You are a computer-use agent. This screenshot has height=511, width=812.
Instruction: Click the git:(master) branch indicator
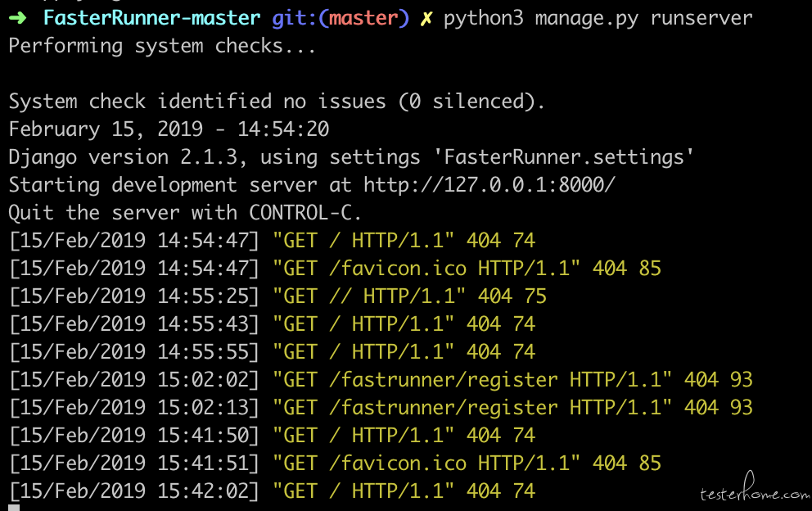[341, 19]
